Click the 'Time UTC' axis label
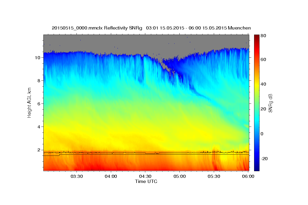 click(146, 181)
